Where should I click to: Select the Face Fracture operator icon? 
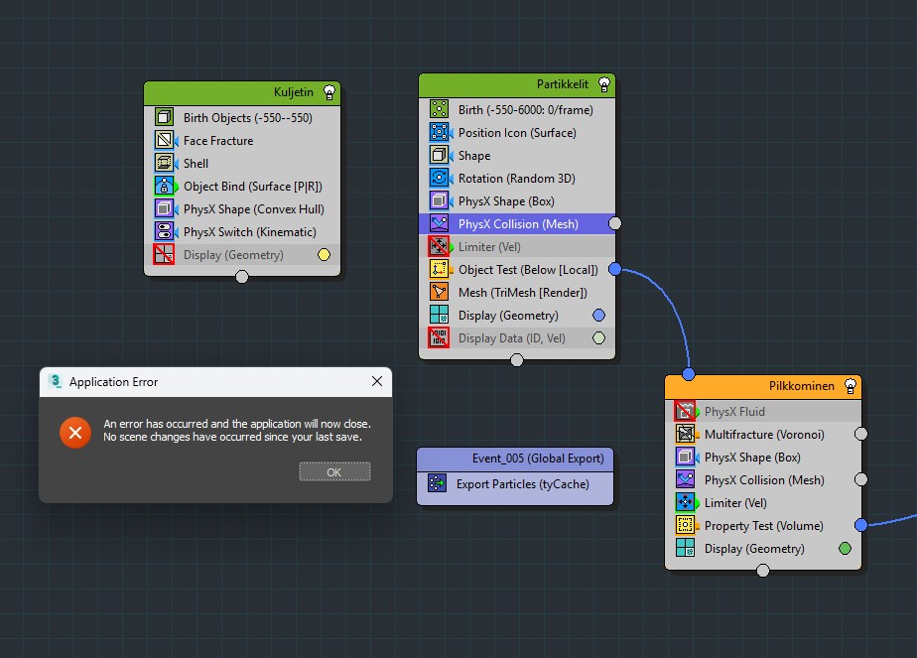(165, 141)
